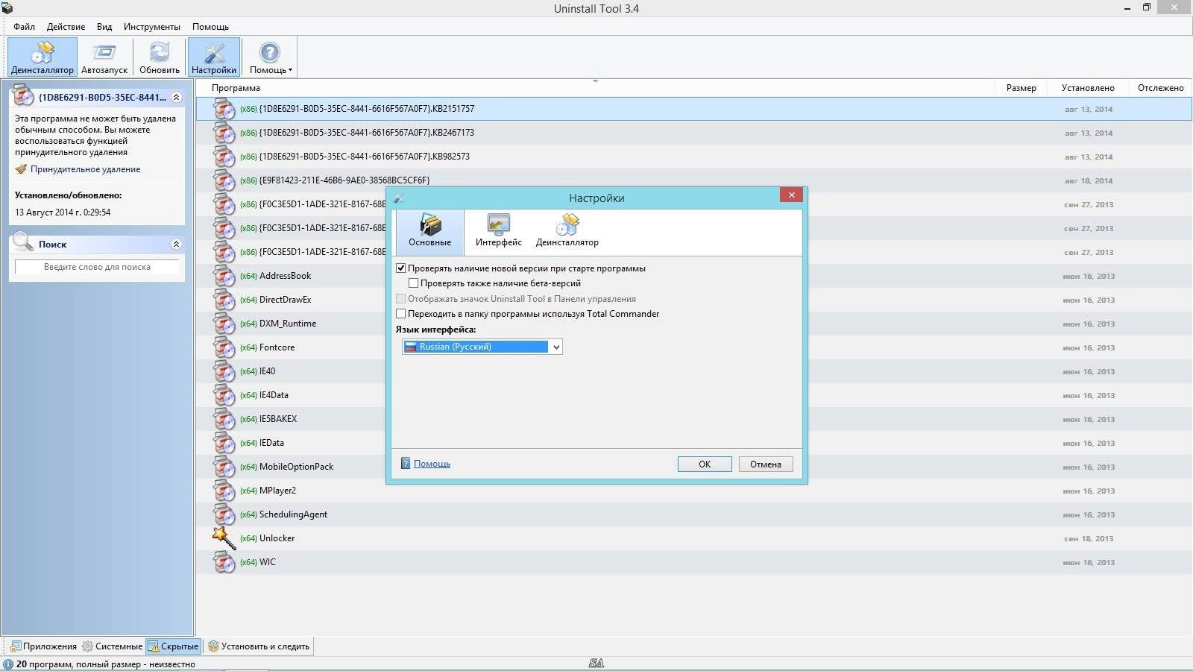Open the Деинсталлятор toolbar section
The height and width of the screenshot is (671, 1193).
[x=43, y=57]
